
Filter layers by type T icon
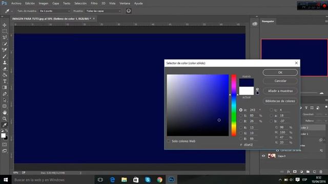[306, 108]
